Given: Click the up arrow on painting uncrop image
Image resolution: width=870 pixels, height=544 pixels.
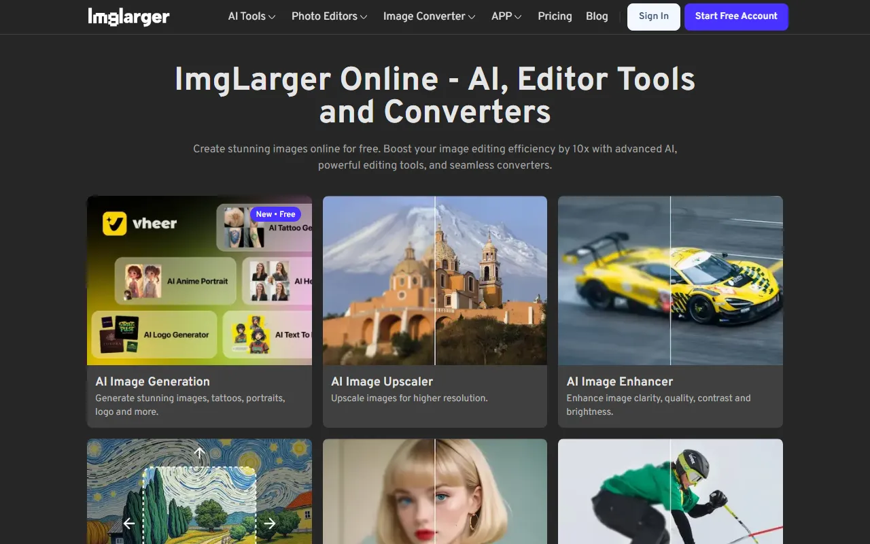Looking at the screenshot, I should tap(199, 453).
